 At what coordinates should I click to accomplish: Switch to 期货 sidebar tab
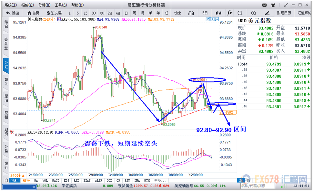click(6, 132)
